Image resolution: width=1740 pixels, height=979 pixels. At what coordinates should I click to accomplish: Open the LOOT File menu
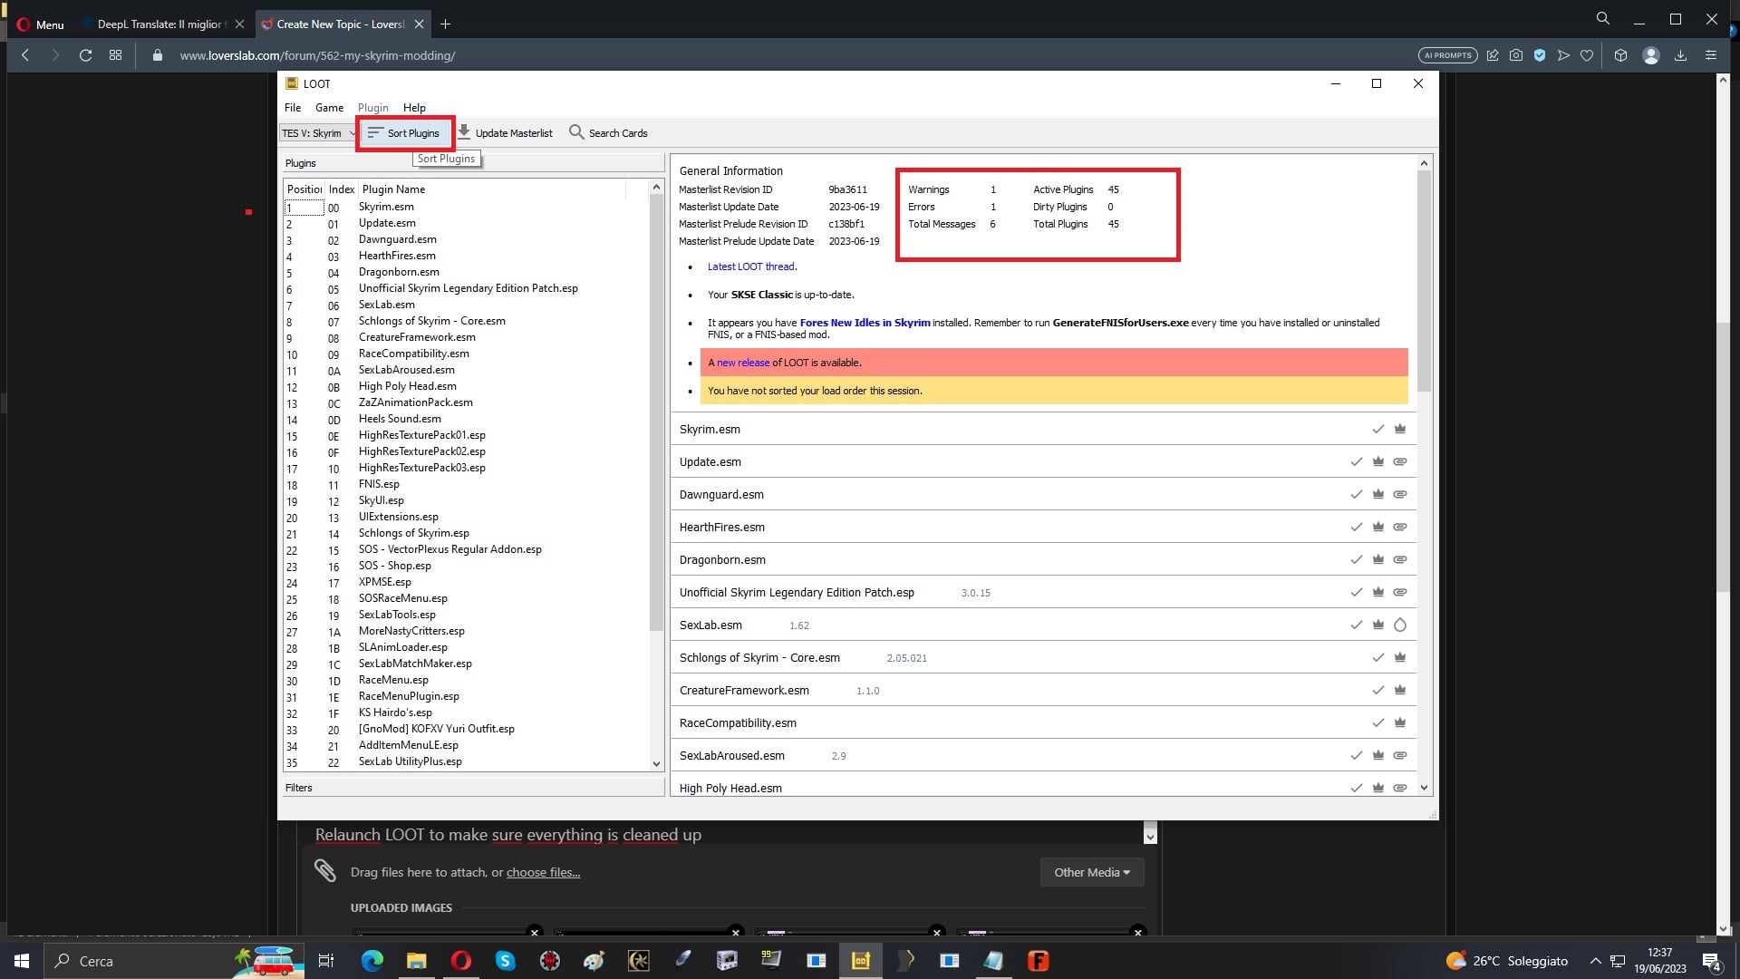(293, 108)
